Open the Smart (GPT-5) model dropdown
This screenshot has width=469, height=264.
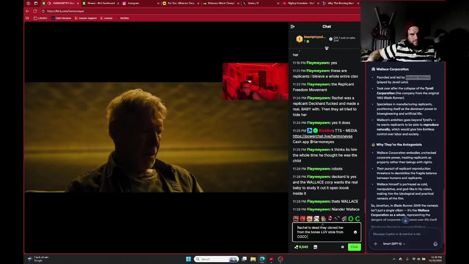click(x=394, y=244)
